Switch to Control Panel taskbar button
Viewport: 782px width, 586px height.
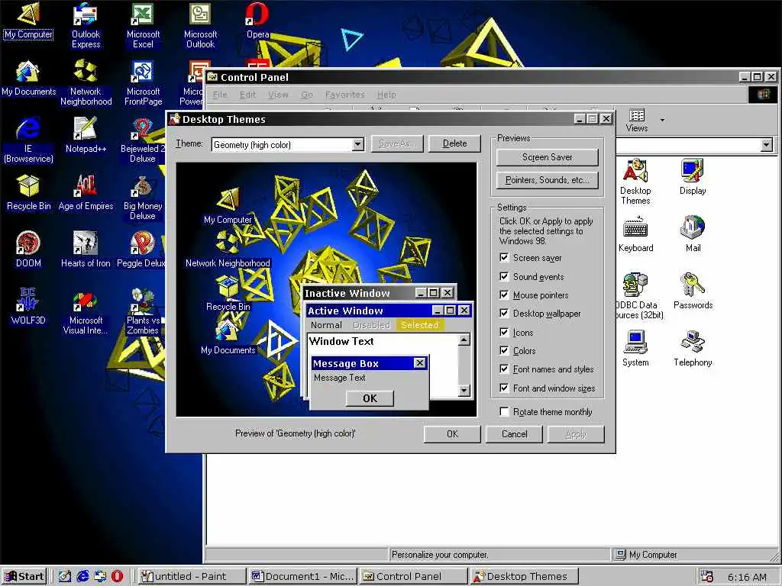click(413, 577)
